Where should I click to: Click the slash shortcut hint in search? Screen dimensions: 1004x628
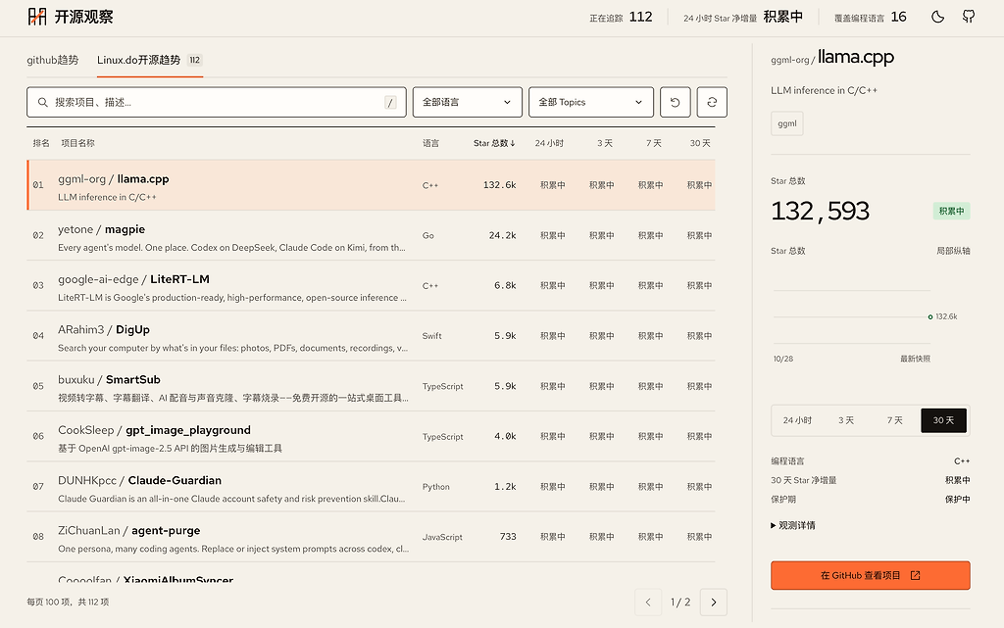pos(390,102)
